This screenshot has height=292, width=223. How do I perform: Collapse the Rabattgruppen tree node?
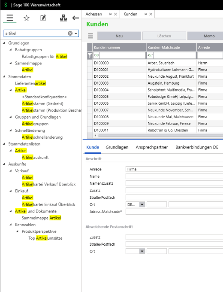pos(11,49)
